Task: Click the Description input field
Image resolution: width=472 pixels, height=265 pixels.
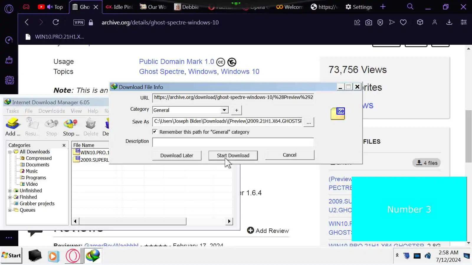Action: pos(233,142)
